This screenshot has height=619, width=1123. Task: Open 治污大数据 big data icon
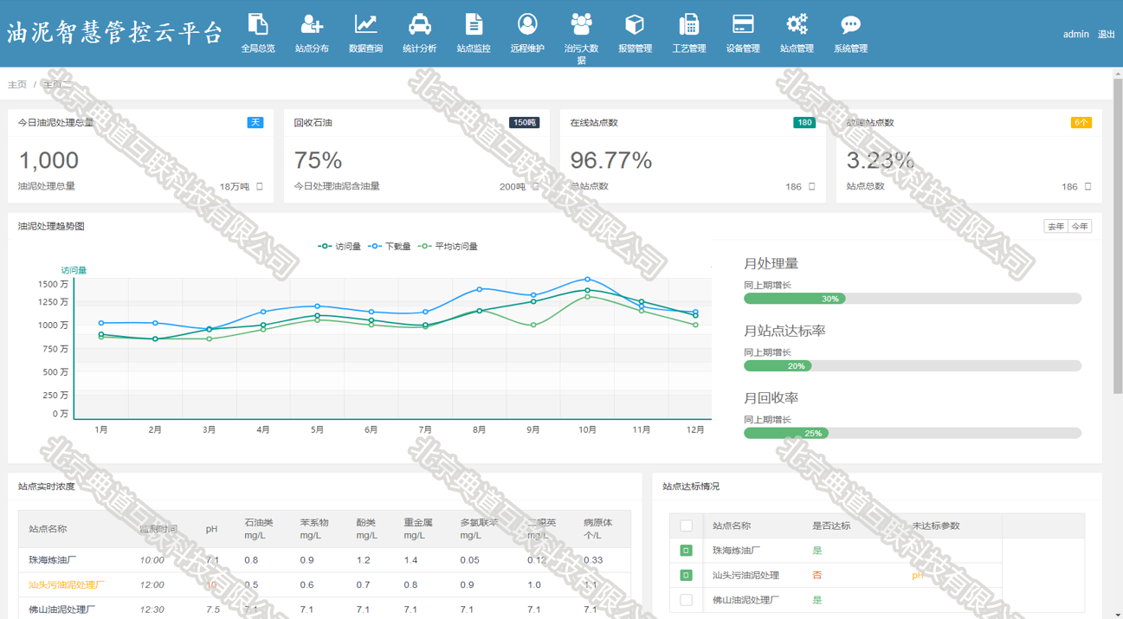click(x=581, y=24)
